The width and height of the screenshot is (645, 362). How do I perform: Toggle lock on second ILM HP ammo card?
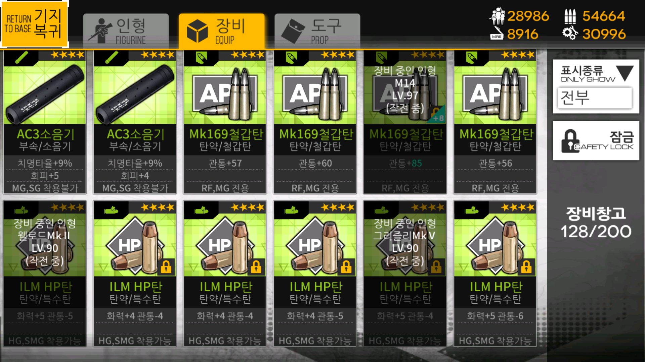166,267
